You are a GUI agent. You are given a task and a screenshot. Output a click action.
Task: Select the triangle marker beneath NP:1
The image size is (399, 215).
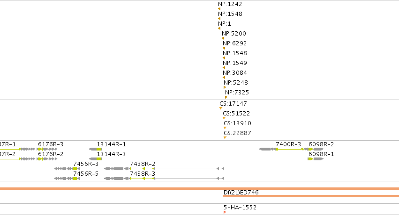click(x=219, y=29)
